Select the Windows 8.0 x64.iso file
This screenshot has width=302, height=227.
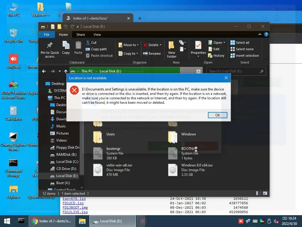point(190,170)
